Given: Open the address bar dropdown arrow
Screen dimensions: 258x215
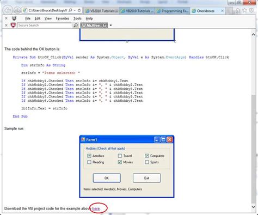Looking at the screenshot, I should click(x=75, y=10).
